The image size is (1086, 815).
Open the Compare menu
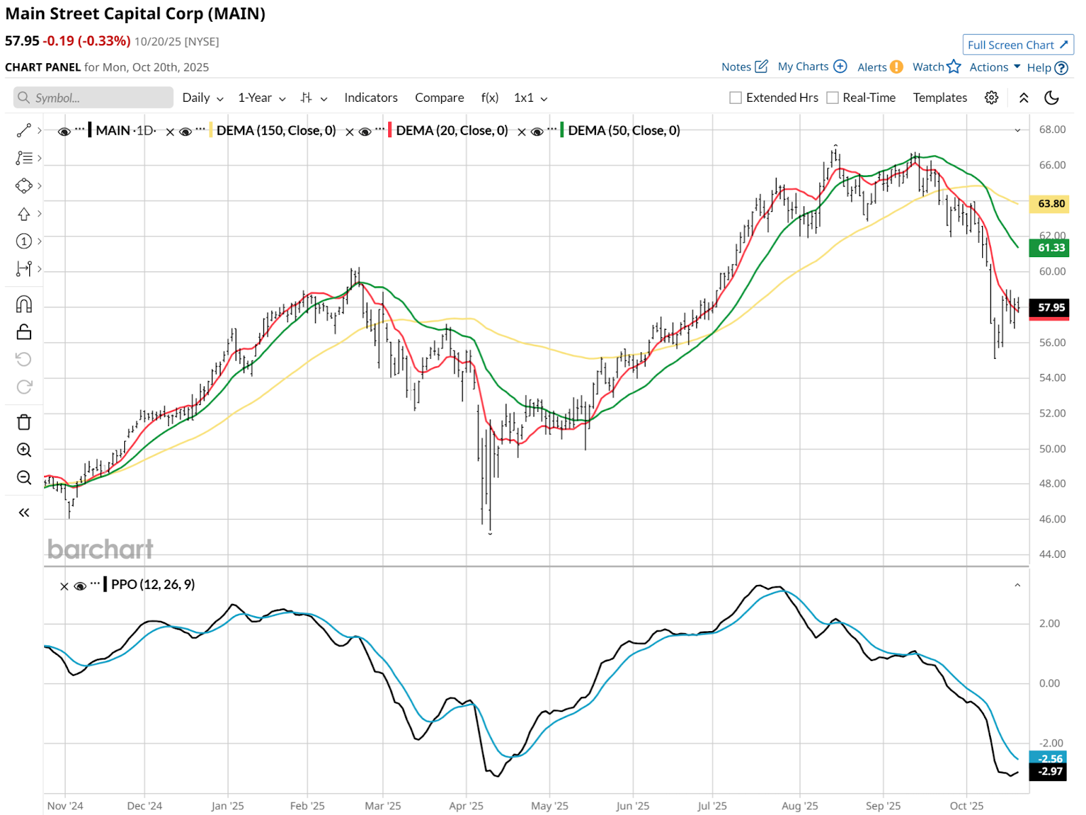pos(440,98)
